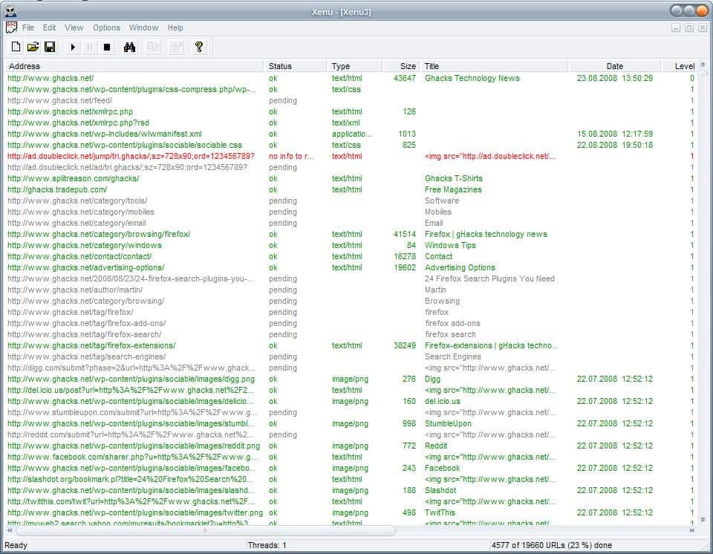Image resolution: width=713 pixels, height=554 pixels.
Task: Create a new link check document
Action: coord(16,47)
